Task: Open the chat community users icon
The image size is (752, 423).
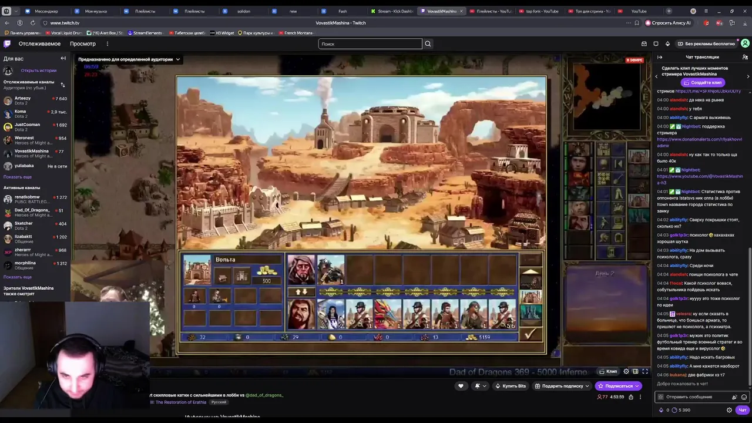Action: pos(745,57)
